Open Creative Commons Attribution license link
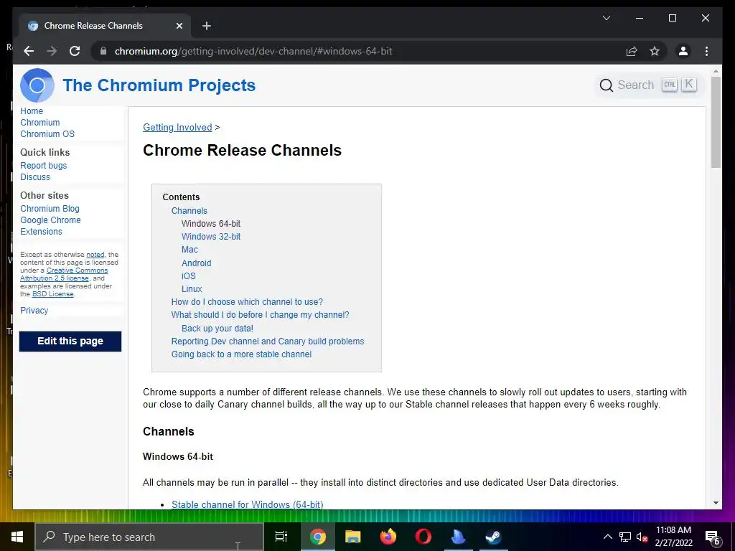The width and height of the screenshot is (735, 551). 64,274
